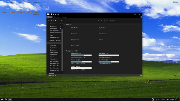This screenshot has width=180, height=101.
Task: Open the Quick Access Toolbar customize dropdown
Action: [56, 14]
